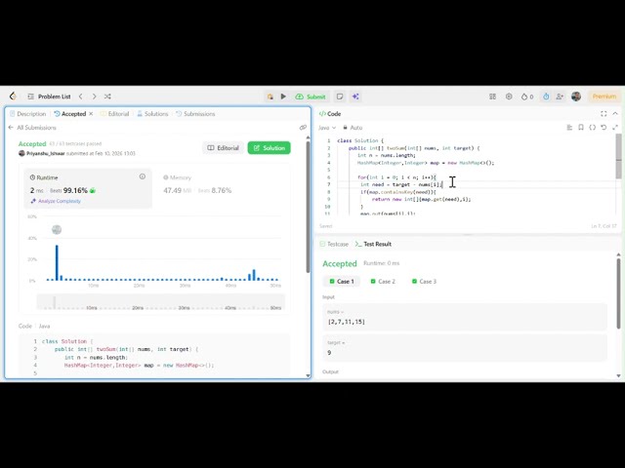Image resolution: width=625 pixels, height=468 pixels.
Task: Click the Run code play icon
Action: coord(283,97)
